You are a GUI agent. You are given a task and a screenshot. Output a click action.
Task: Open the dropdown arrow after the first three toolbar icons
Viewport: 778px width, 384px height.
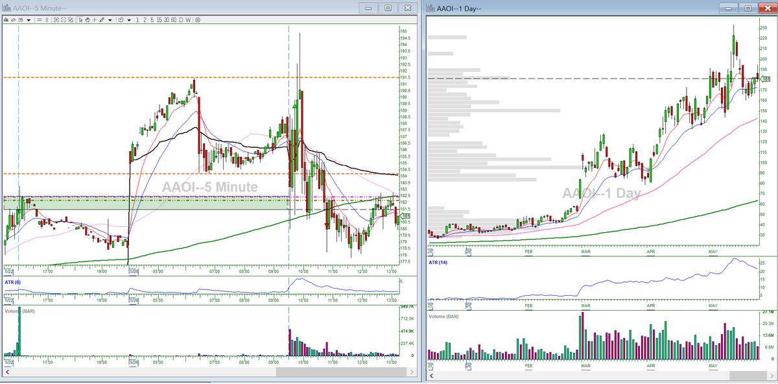[x=29, y=20]
